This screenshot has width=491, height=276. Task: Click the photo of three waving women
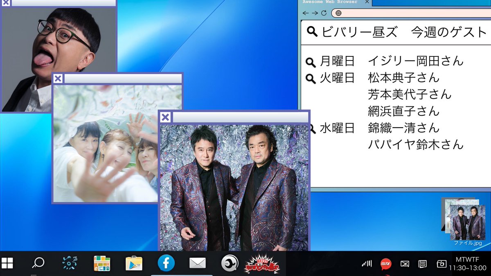[x=117, y=143]
